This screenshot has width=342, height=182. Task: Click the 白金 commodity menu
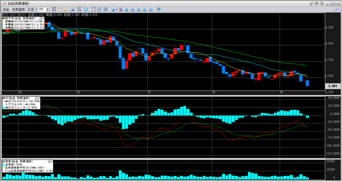(x=6, y=9)
